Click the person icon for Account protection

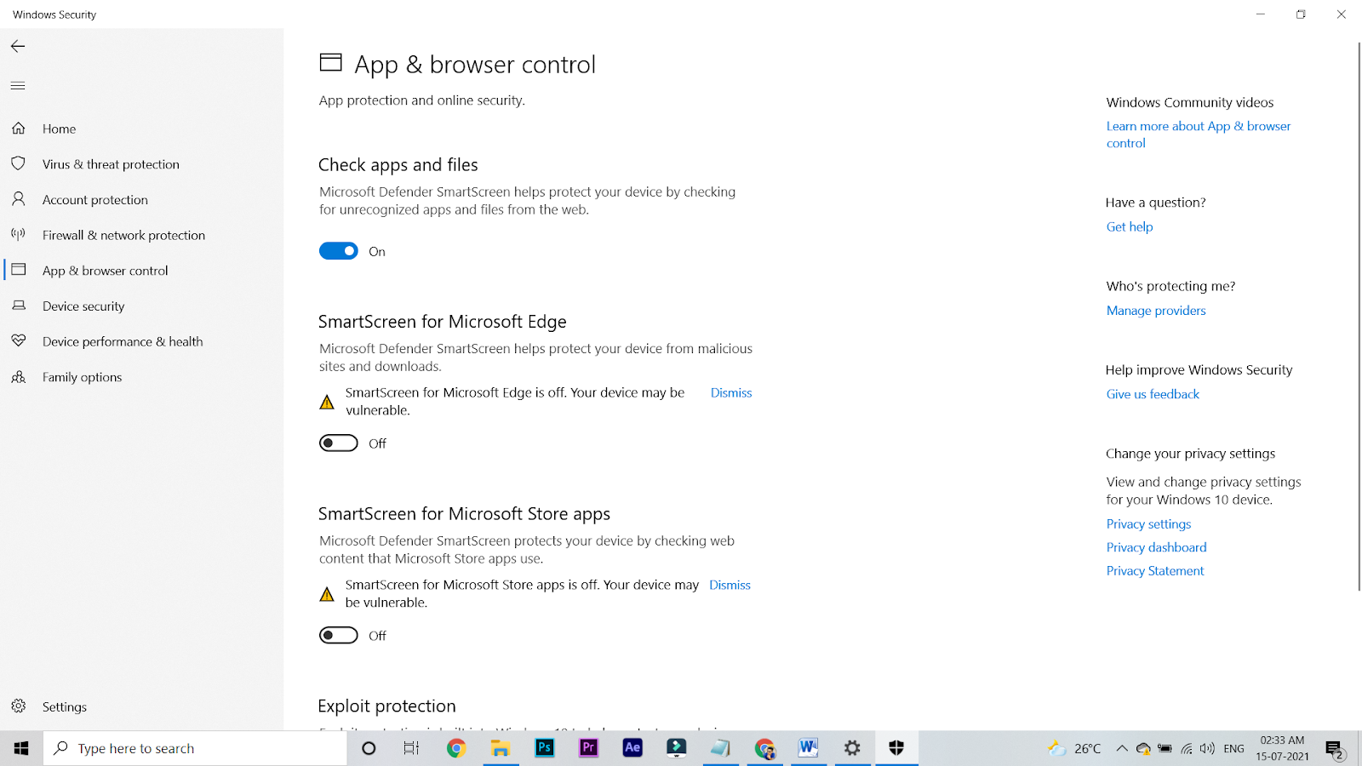pyautogui.click(x=19, y=199)
